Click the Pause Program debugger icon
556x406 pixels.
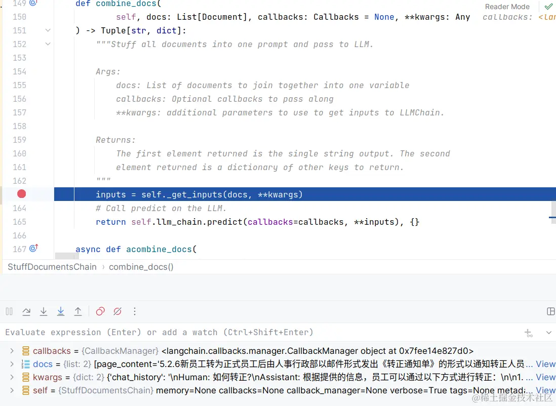click(x=9, y=311)
